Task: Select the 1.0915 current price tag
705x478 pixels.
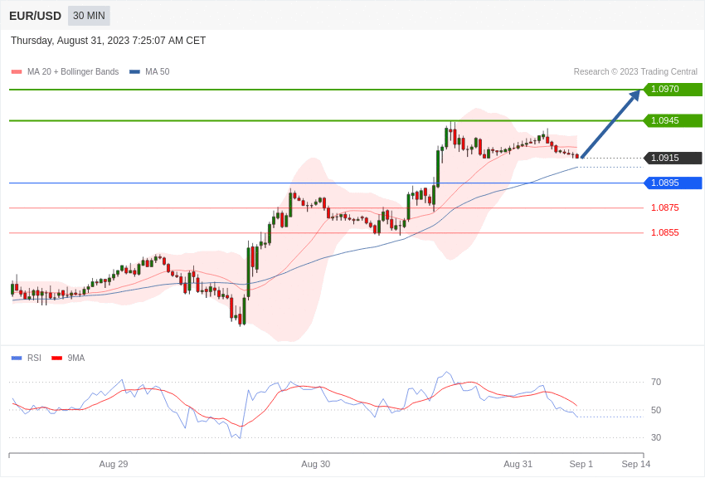Action: coord(673,158)
